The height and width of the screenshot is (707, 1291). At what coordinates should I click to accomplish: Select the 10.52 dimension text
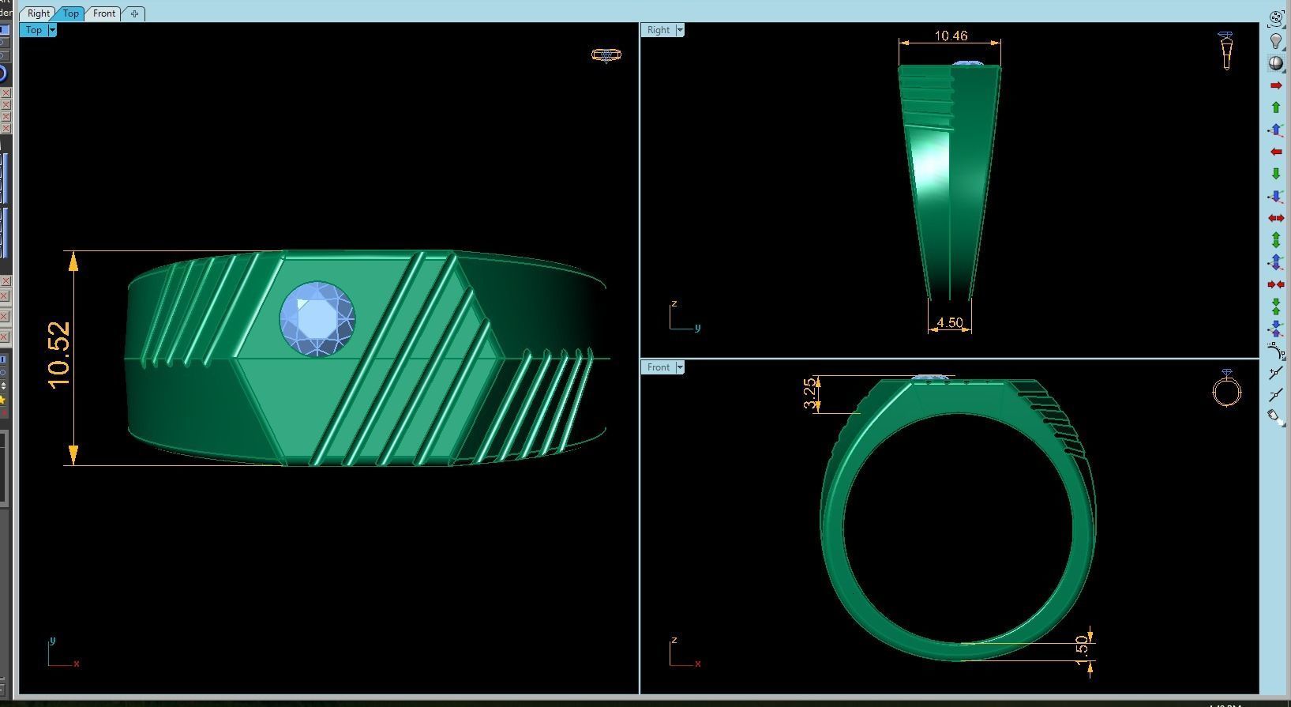coord(59,355)
